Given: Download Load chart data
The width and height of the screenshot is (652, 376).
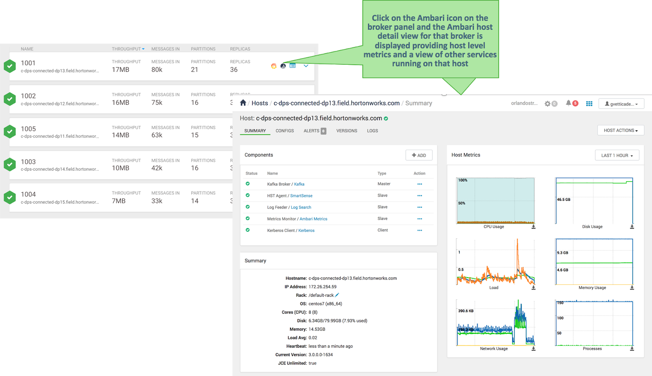Looking at the screenshot, I should click(x=533, y=288).
